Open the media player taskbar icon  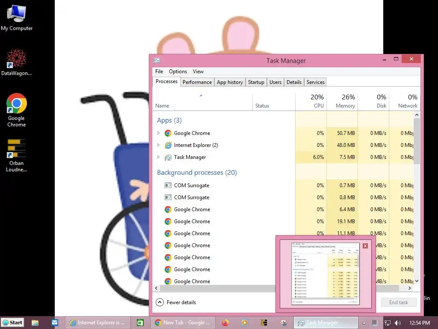coord(244,323)
